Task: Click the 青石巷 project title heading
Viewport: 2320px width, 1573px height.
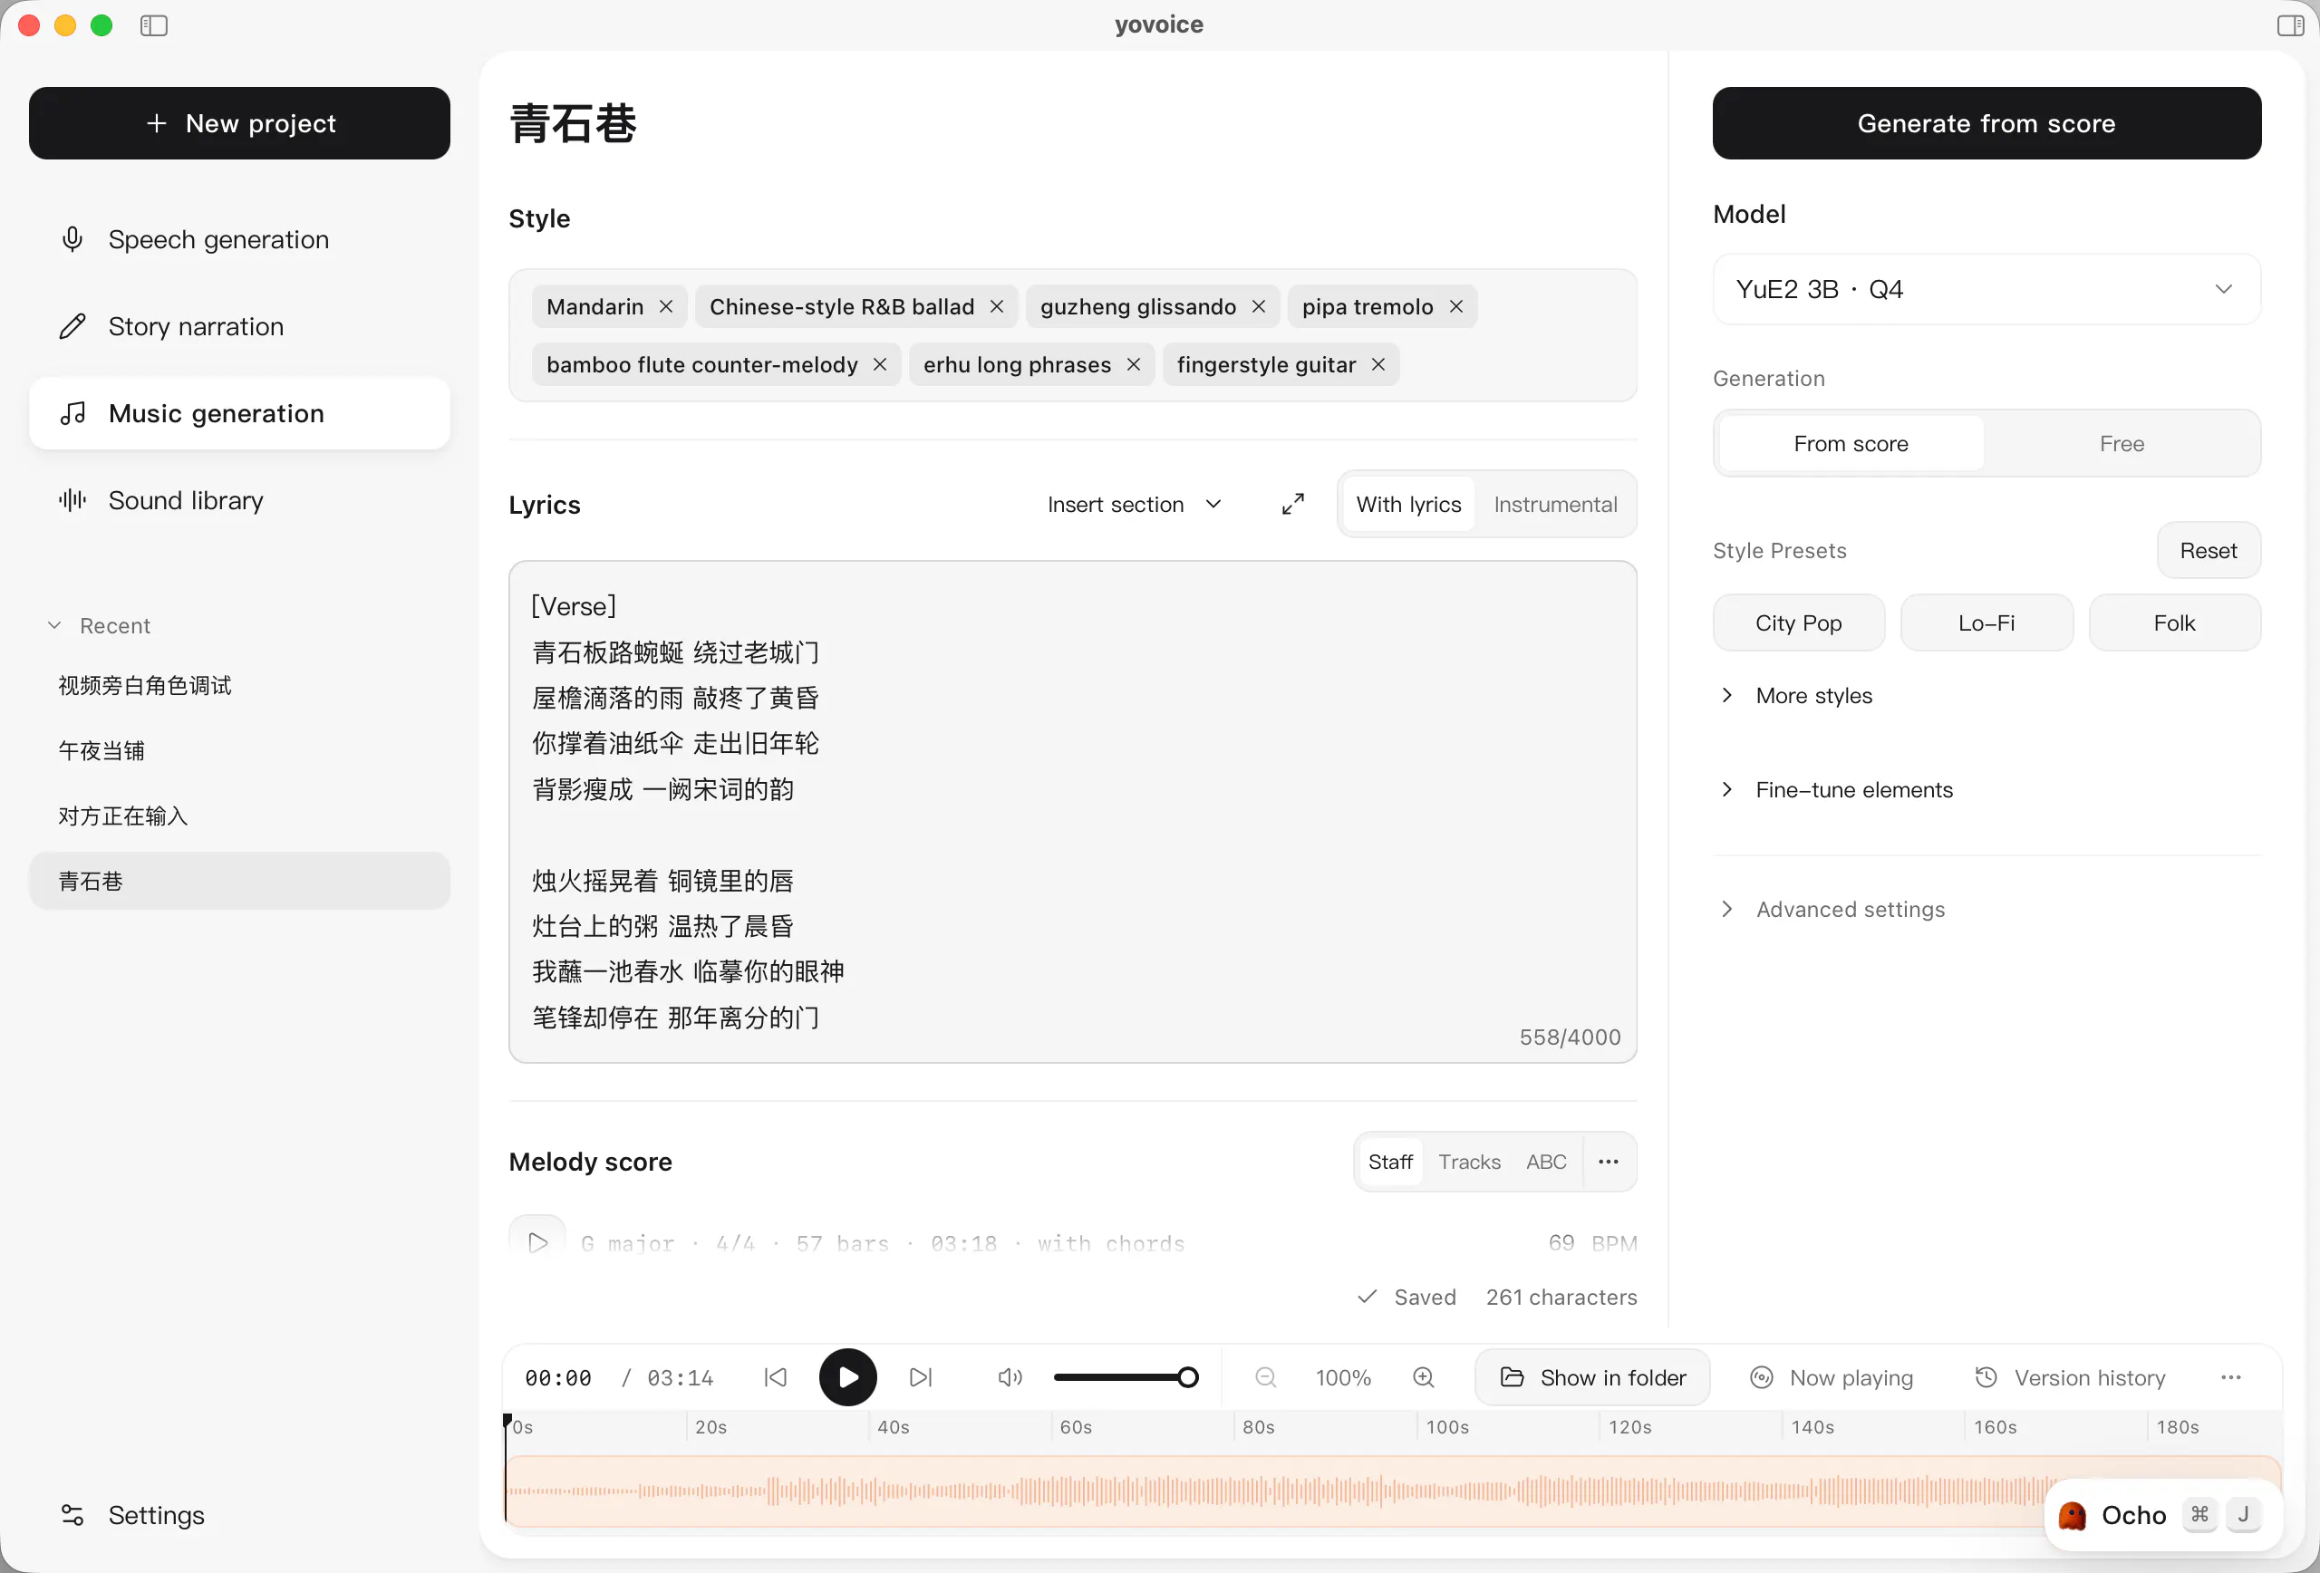Action: (573, 124)
